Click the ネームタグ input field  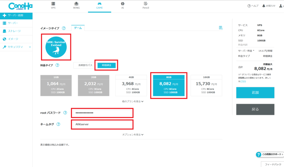102,124
